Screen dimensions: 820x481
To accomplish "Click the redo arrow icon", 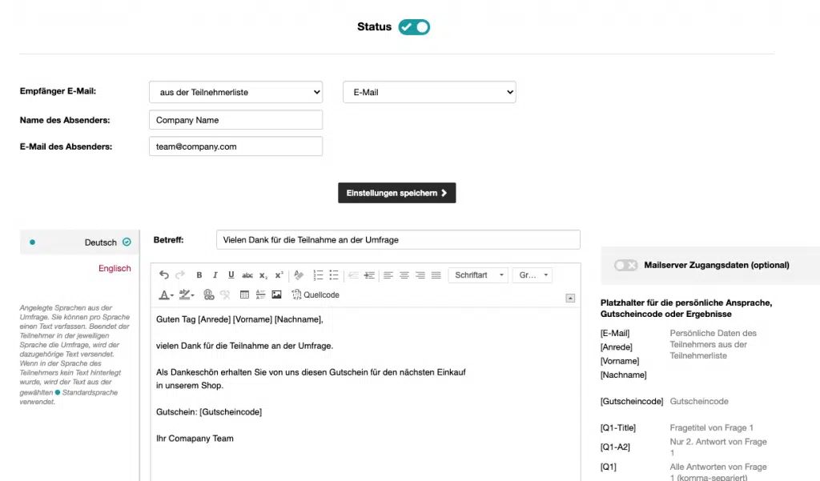I will (180, 275).
